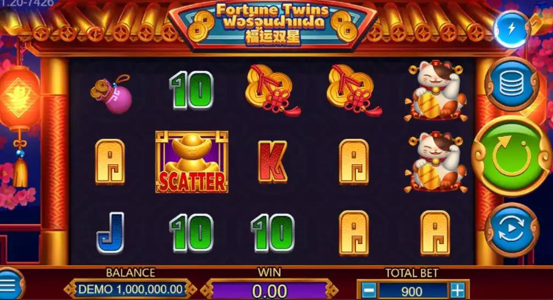Select the purple coin pouch symbol

[x=111, y=93]
